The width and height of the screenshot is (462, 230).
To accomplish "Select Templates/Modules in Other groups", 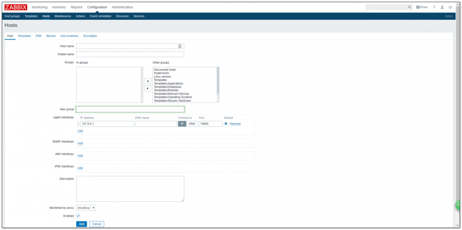I will click(166, 91).
